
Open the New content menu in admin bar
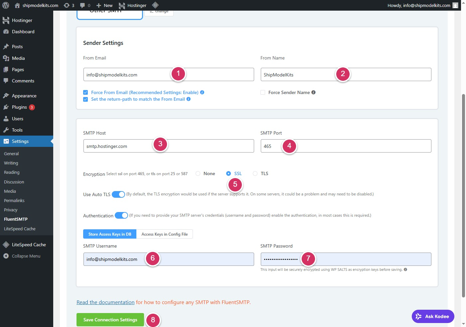coord(104,5)
